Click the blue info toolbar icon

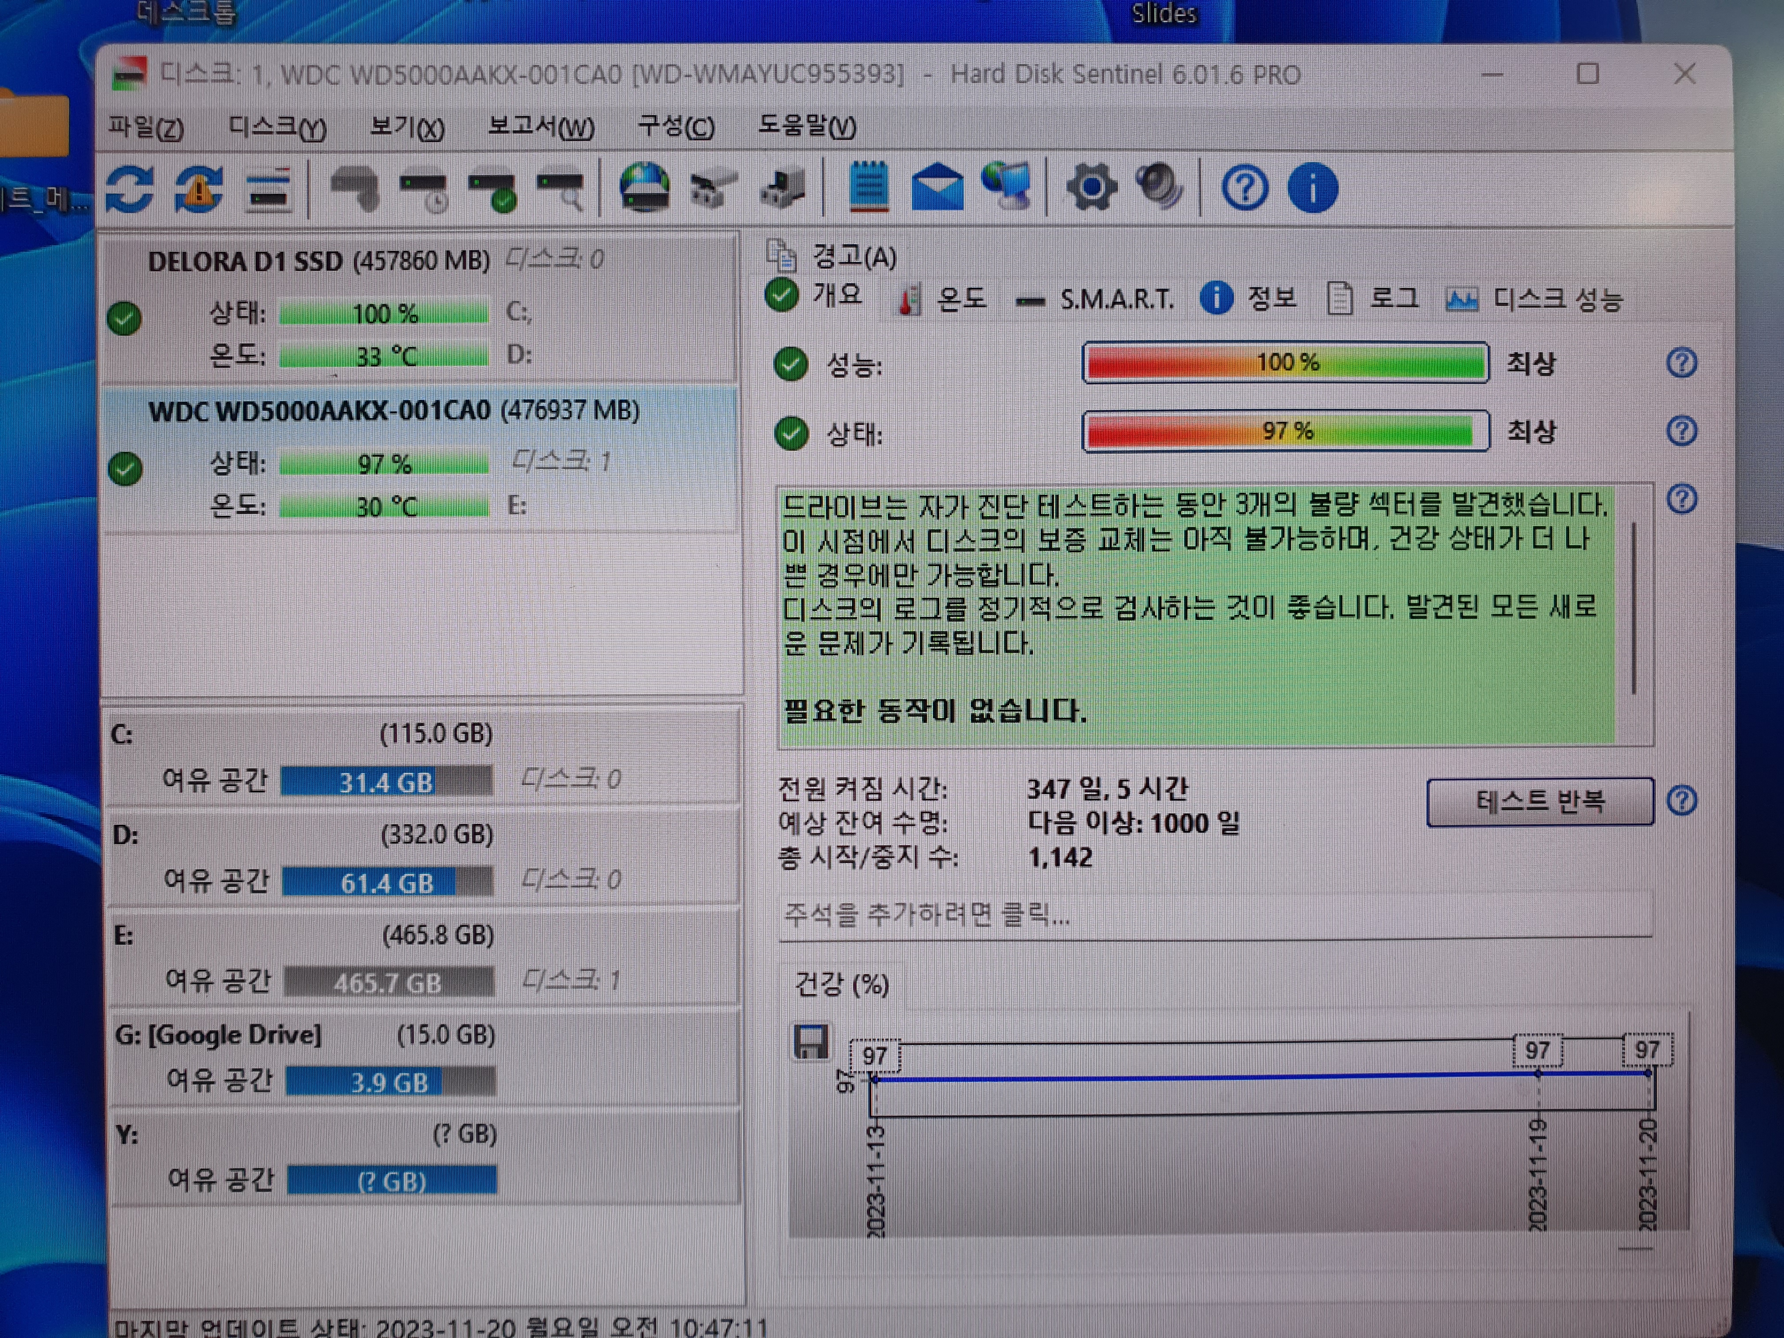click(1313, 189)
